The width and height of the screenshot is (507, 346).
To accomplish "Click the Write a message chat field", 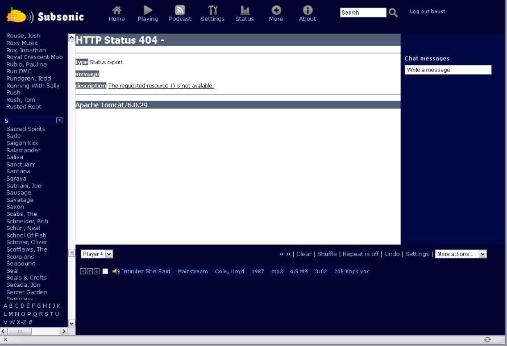I will (x=448, y=70).
